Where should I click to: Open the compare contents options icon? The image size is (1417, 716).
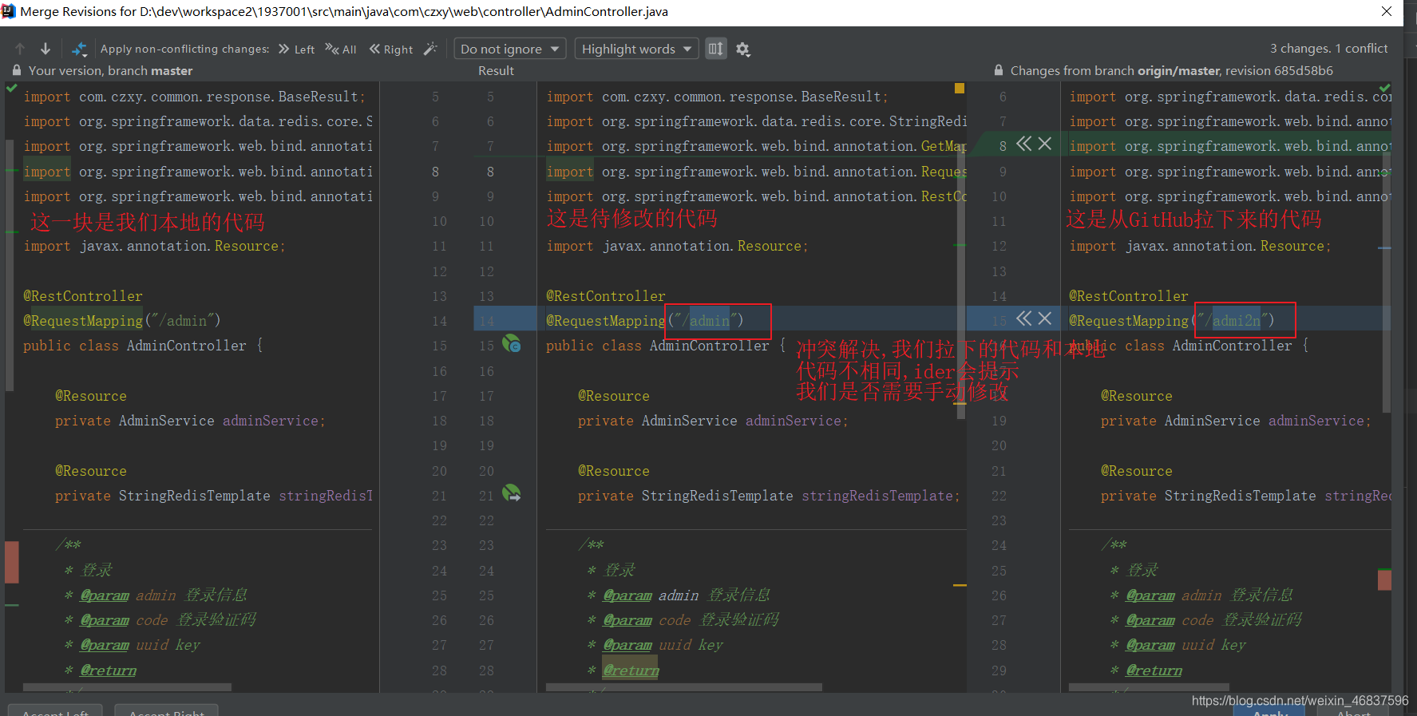coord(79,49)
